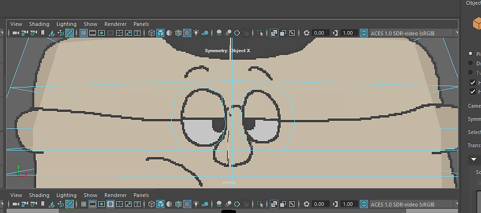Viewport: 481px width, 213px height.
Task: Toggle highlighted Resolution Gate in lower panel
Action: [110, 204]
